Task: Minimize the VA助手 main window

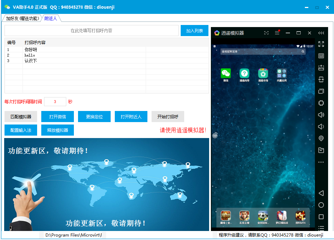Action: click(x=307, y=7)
